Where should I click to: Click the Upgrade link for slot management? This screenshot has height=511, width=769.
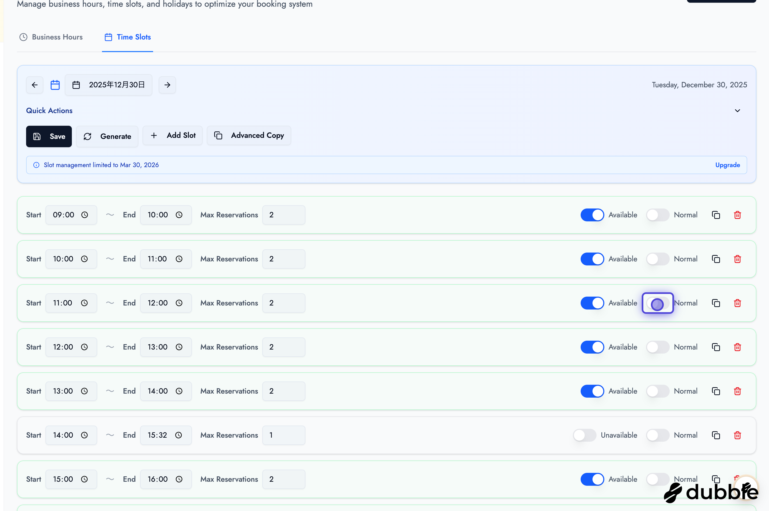[728, 165]
